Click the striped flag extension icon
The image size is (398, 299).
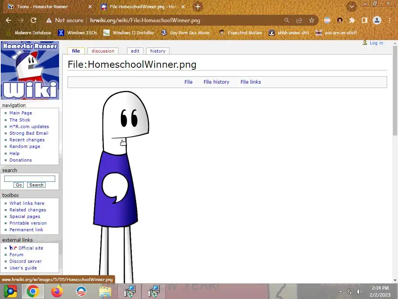[327, 20]
